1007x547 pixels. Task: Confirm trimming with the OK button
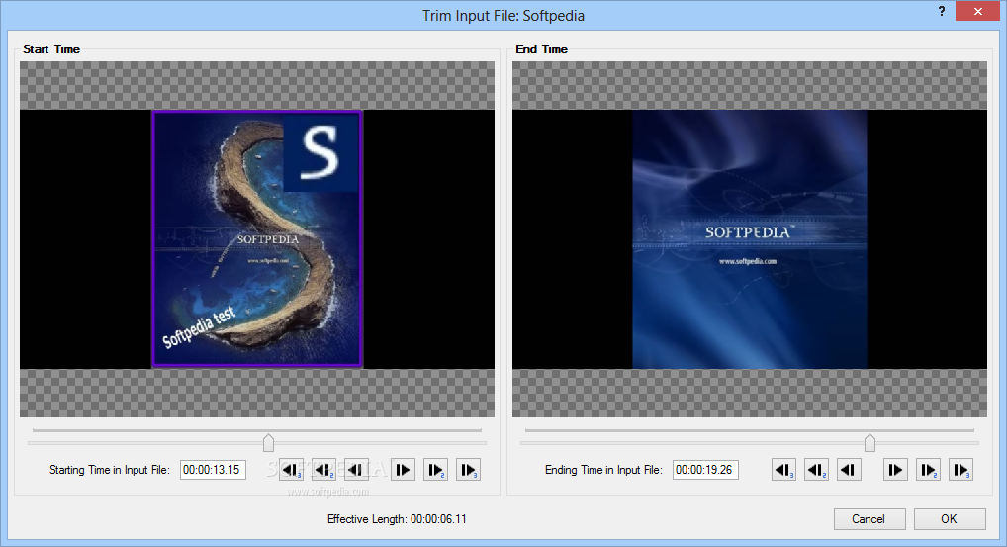[x=950, y=519]
